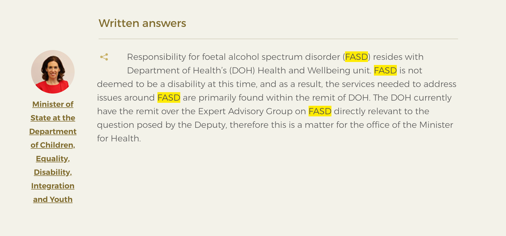Click the highlighted FASD in parentheses
This screenshot has width=506, height=236.
pyautogui.click(x=356, y=57)
